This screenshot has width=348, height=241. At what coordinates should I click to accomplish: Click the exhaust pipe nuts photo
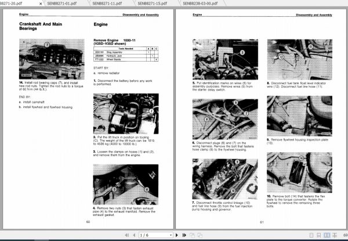[126, 184]
